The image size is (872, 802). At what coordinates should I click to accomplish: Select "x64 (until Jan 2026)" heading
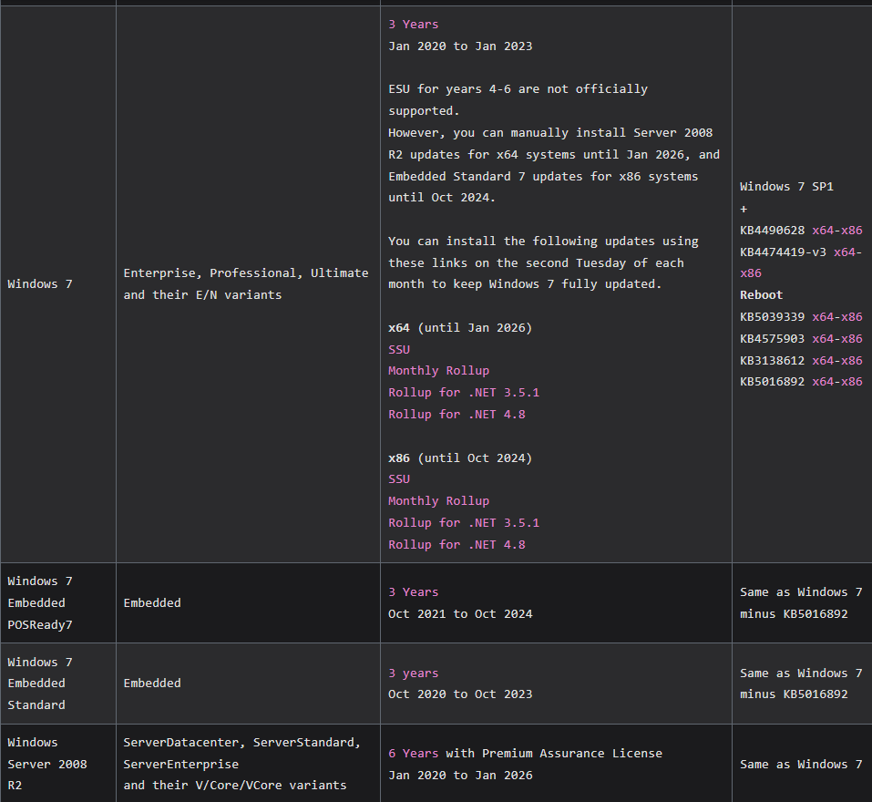click(460, 327)
